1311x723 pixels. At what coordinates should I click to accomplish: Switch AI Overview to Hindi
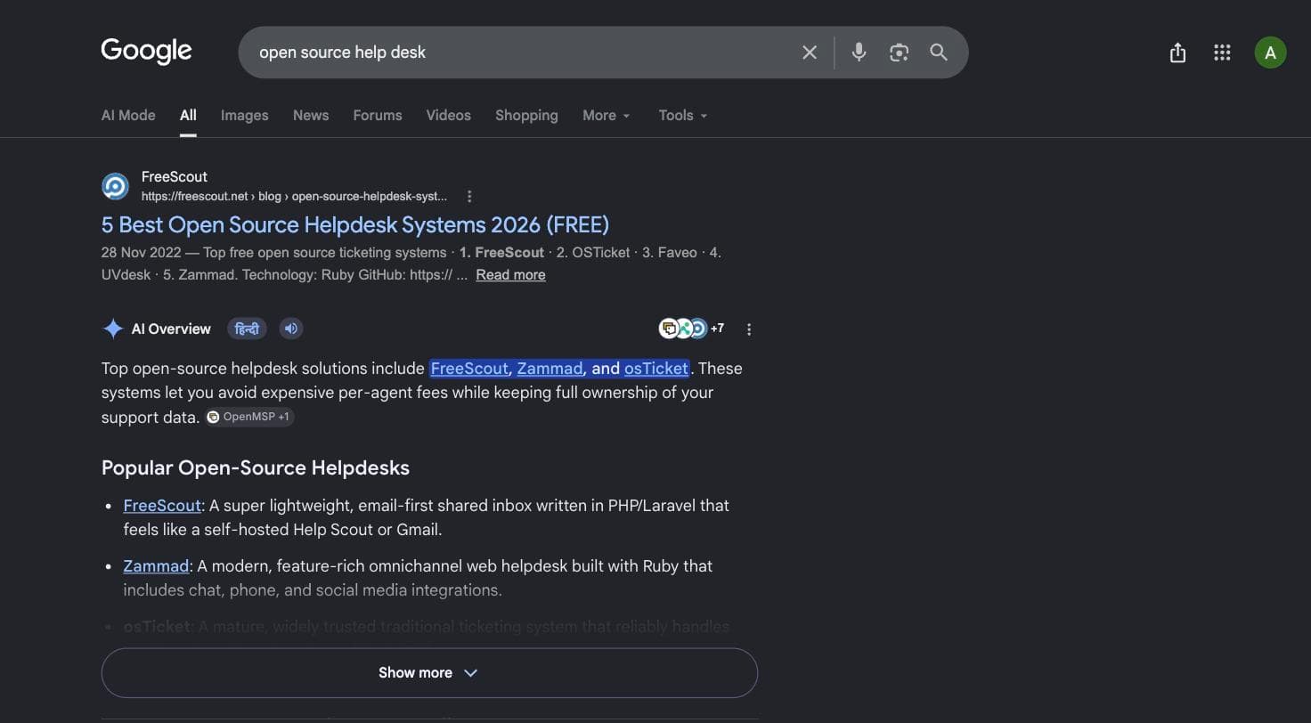pos(247,329)
